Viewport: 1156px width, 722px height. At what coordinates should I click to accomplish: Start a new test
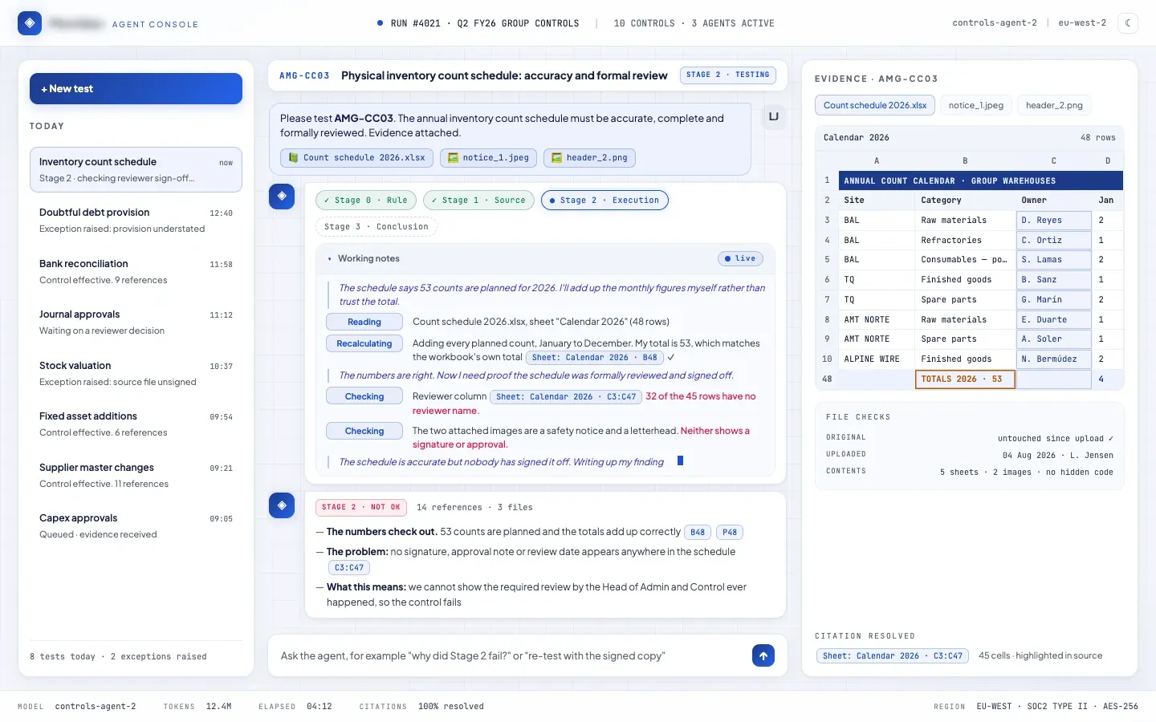point(136,88)
